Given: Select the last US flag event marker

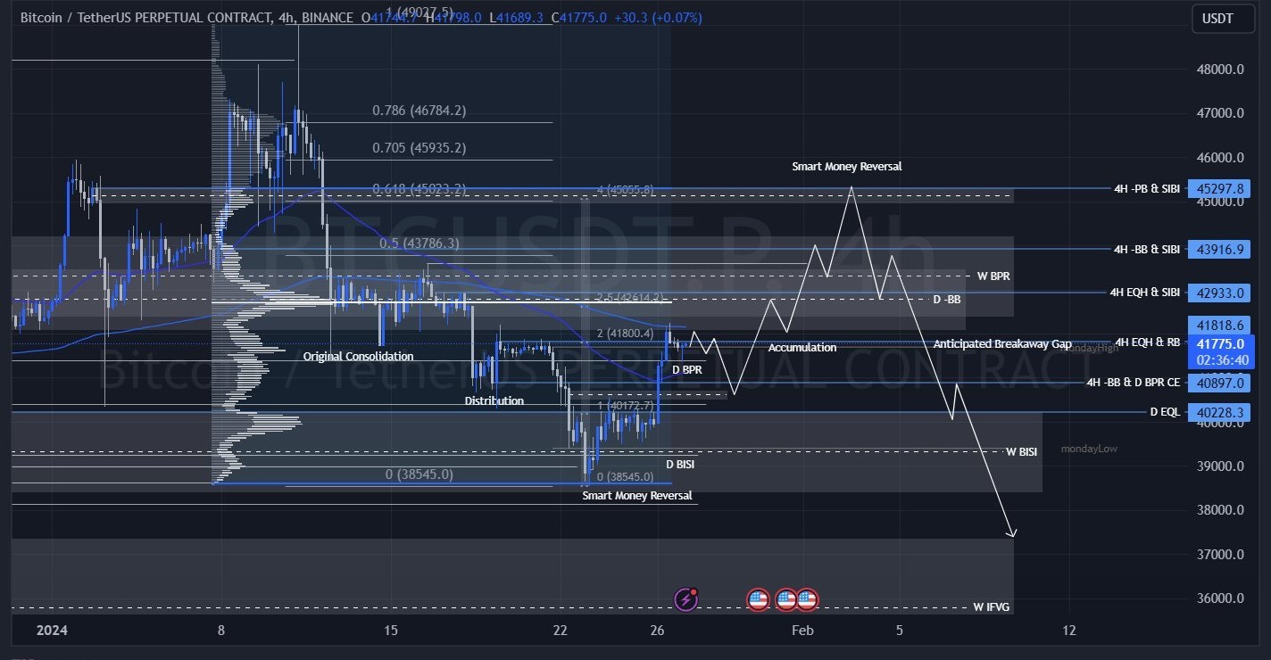Looking at the screenshot, I should pos(807,599).
